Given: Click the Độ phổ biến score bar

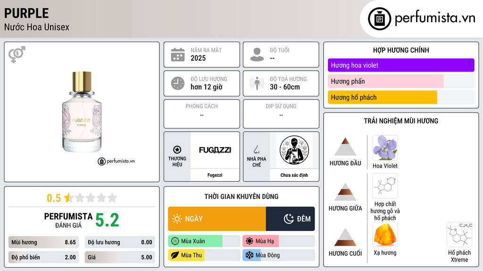Looking at the screenshot, I should point(43,257).
